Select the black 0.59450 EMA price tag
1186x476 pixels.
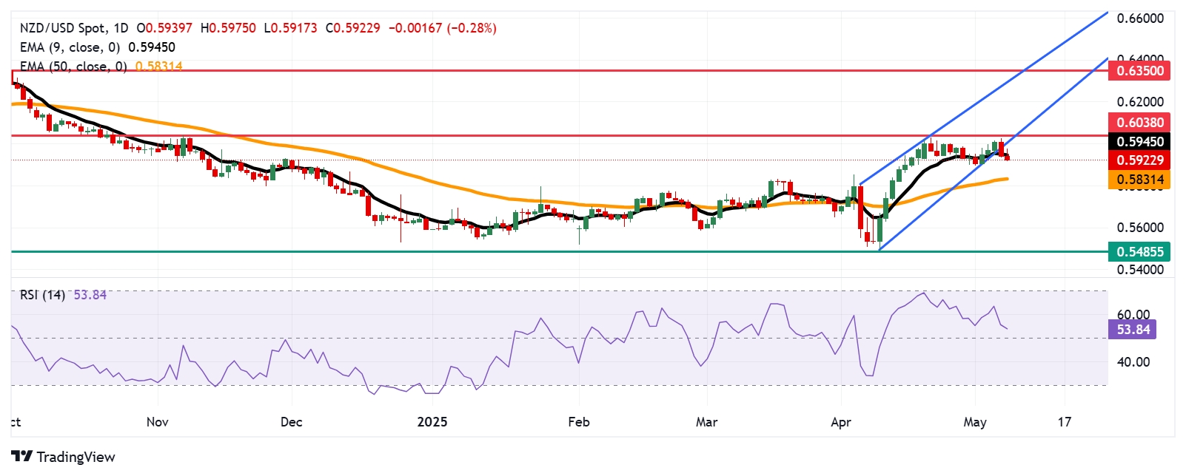(x=1139, y=142)
